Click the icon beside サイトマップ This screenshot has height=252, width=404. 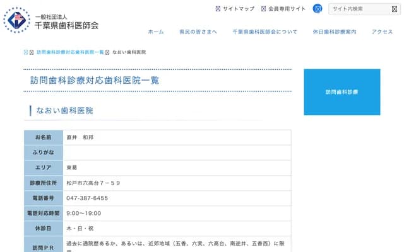tap(218, 9)
